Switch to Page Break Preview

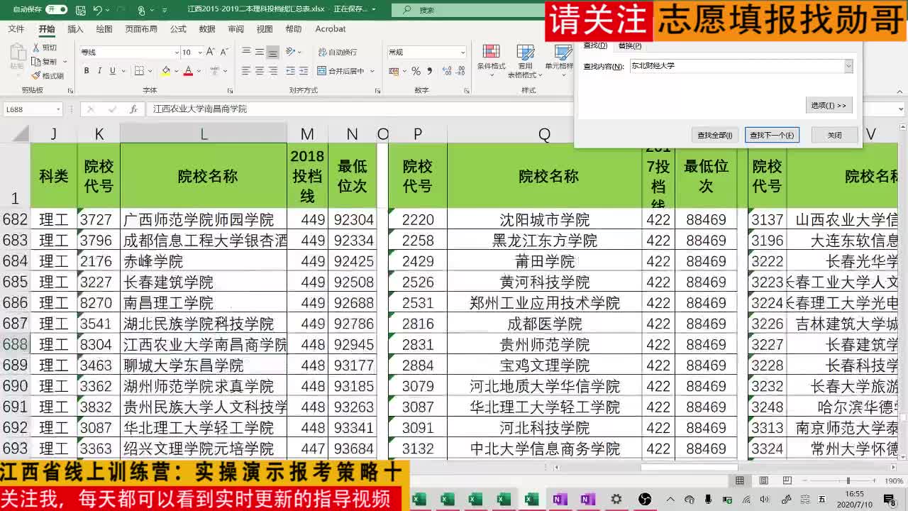coord(787,480)
